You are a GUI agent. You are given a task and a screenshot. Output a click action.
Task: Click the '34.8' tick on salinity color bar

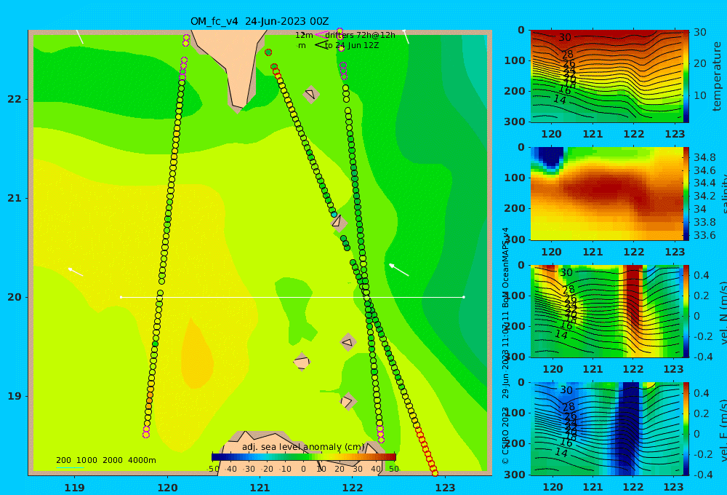coord(704,157)
